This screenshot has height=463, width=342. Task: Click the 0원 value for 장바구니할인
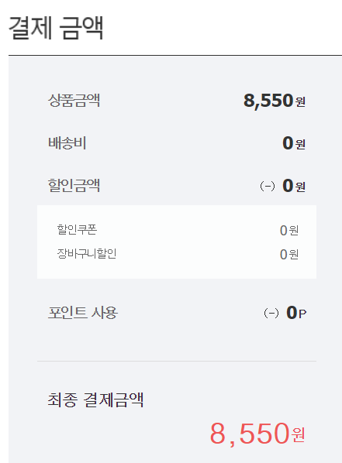(x=289, y=255)
